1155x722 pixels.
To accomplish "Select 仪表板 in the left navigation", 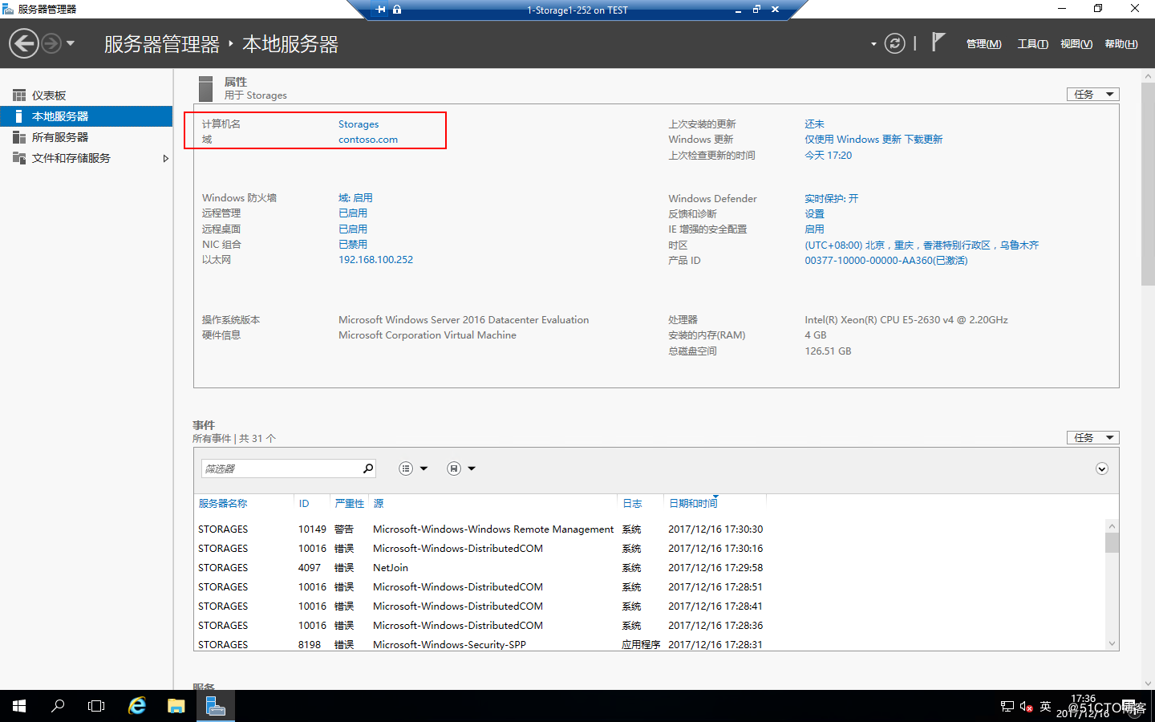I will pos(49,95).
